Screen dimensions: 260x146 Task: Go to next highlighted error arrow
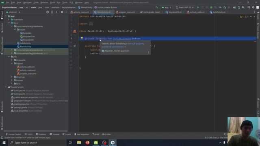pos(254,17)
